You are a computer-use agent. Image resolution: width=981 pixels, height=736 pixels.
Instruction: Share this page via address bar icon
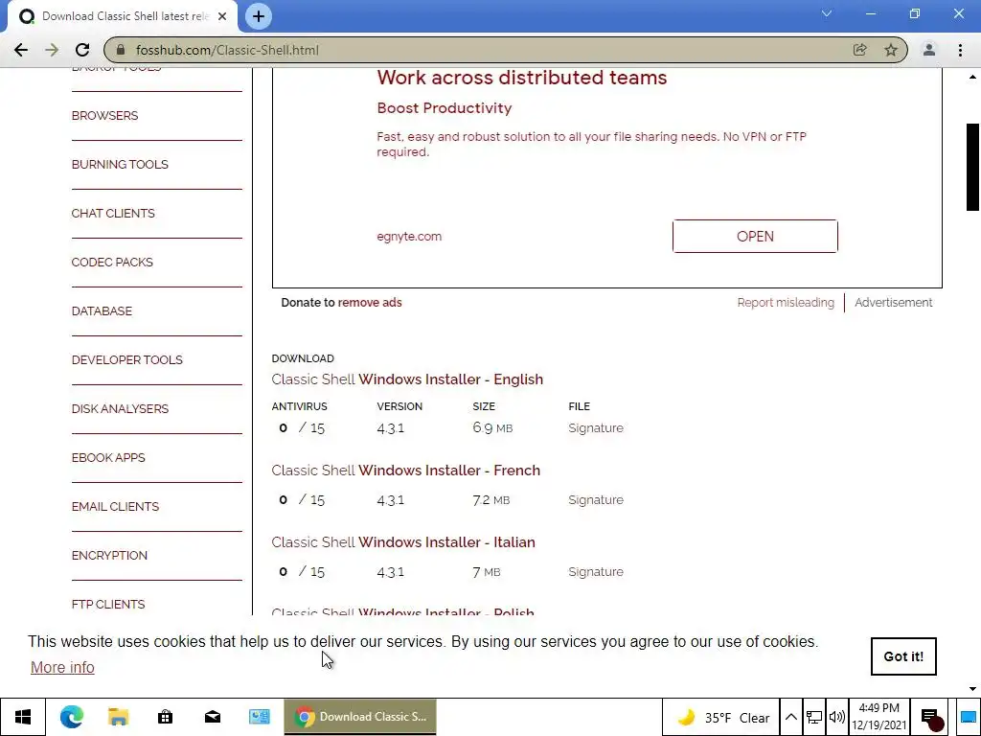pos(859,50)
